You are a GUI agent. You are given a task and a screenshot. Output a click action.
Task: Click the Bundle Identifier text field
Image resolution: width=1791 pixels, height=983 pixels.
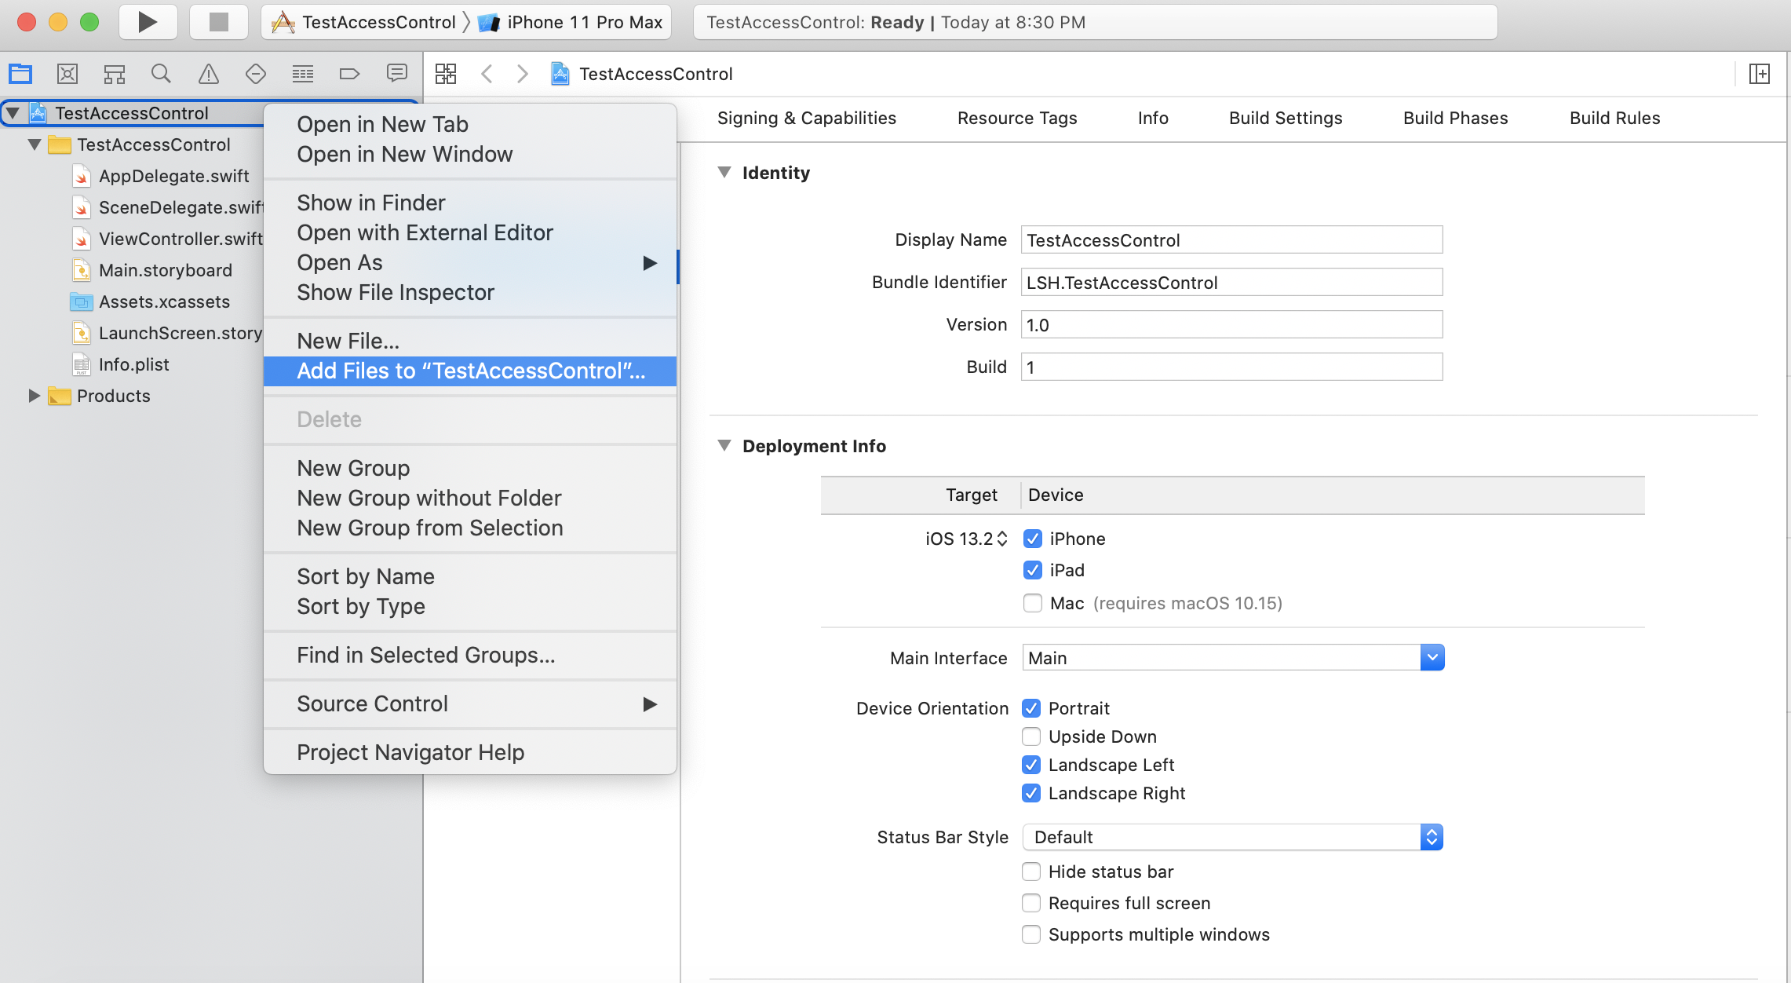pos(1231,283)
